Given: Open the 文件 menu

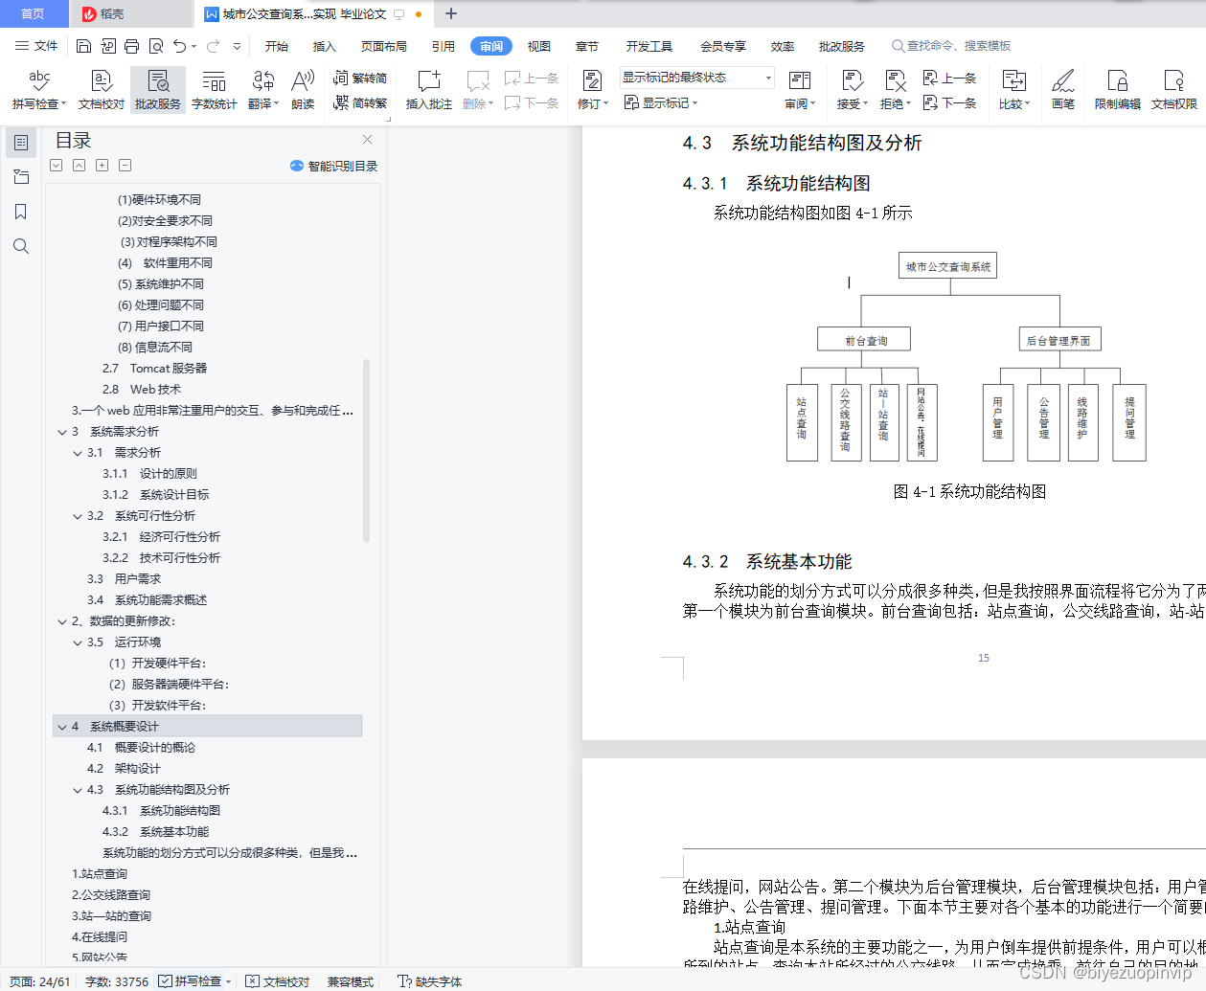Looking at the screenshot, I should click(x=36, y=46).
